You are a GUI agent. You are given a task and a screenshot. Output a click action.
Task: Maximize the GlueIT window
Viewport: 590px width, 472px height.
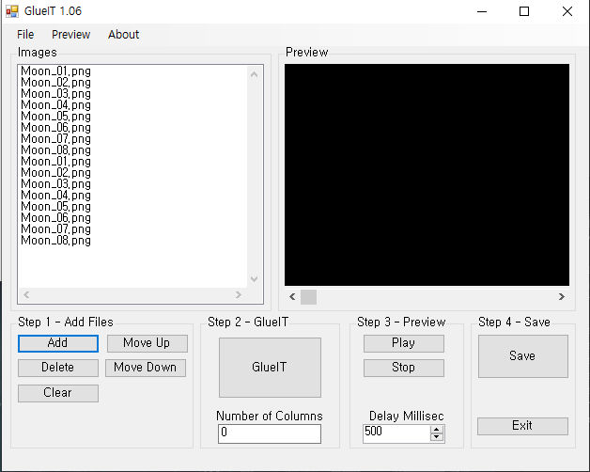pyautogui.click(x=524, y=11)
